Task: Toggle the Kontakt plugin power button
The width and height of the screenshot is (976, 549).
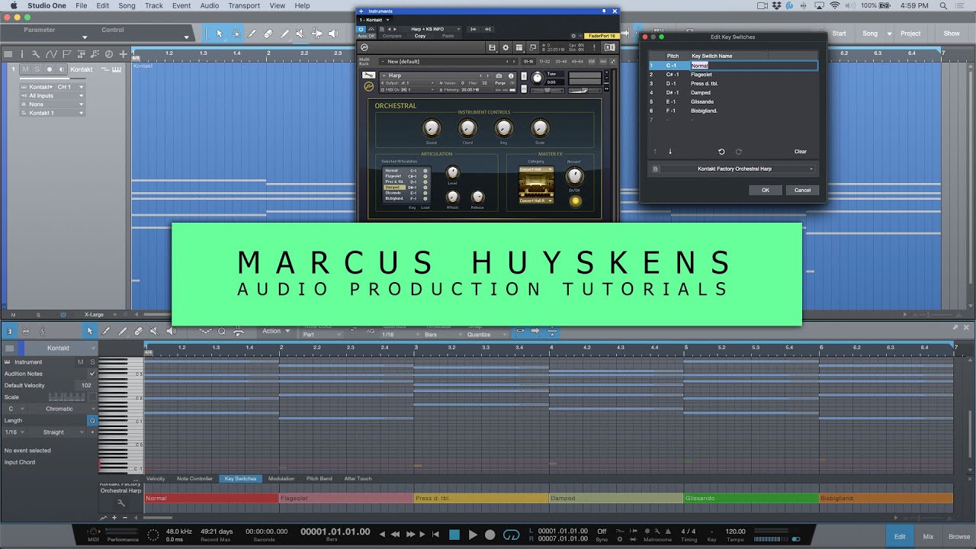Action: pos(361,29)
